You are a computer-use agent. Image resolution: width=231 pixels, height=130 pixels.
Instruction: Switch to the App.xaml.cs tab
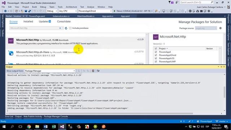[108, 16]
